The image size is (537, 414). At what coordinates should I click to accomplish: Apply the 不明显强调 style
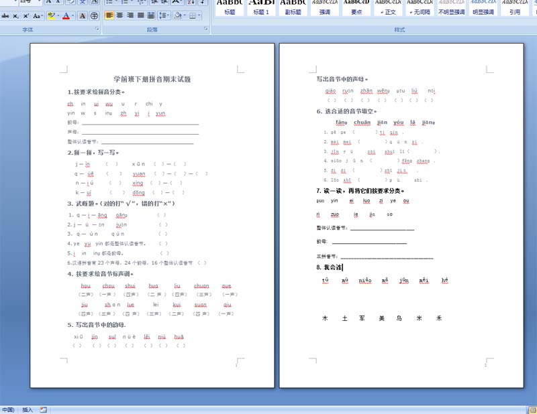pos(451,7)
